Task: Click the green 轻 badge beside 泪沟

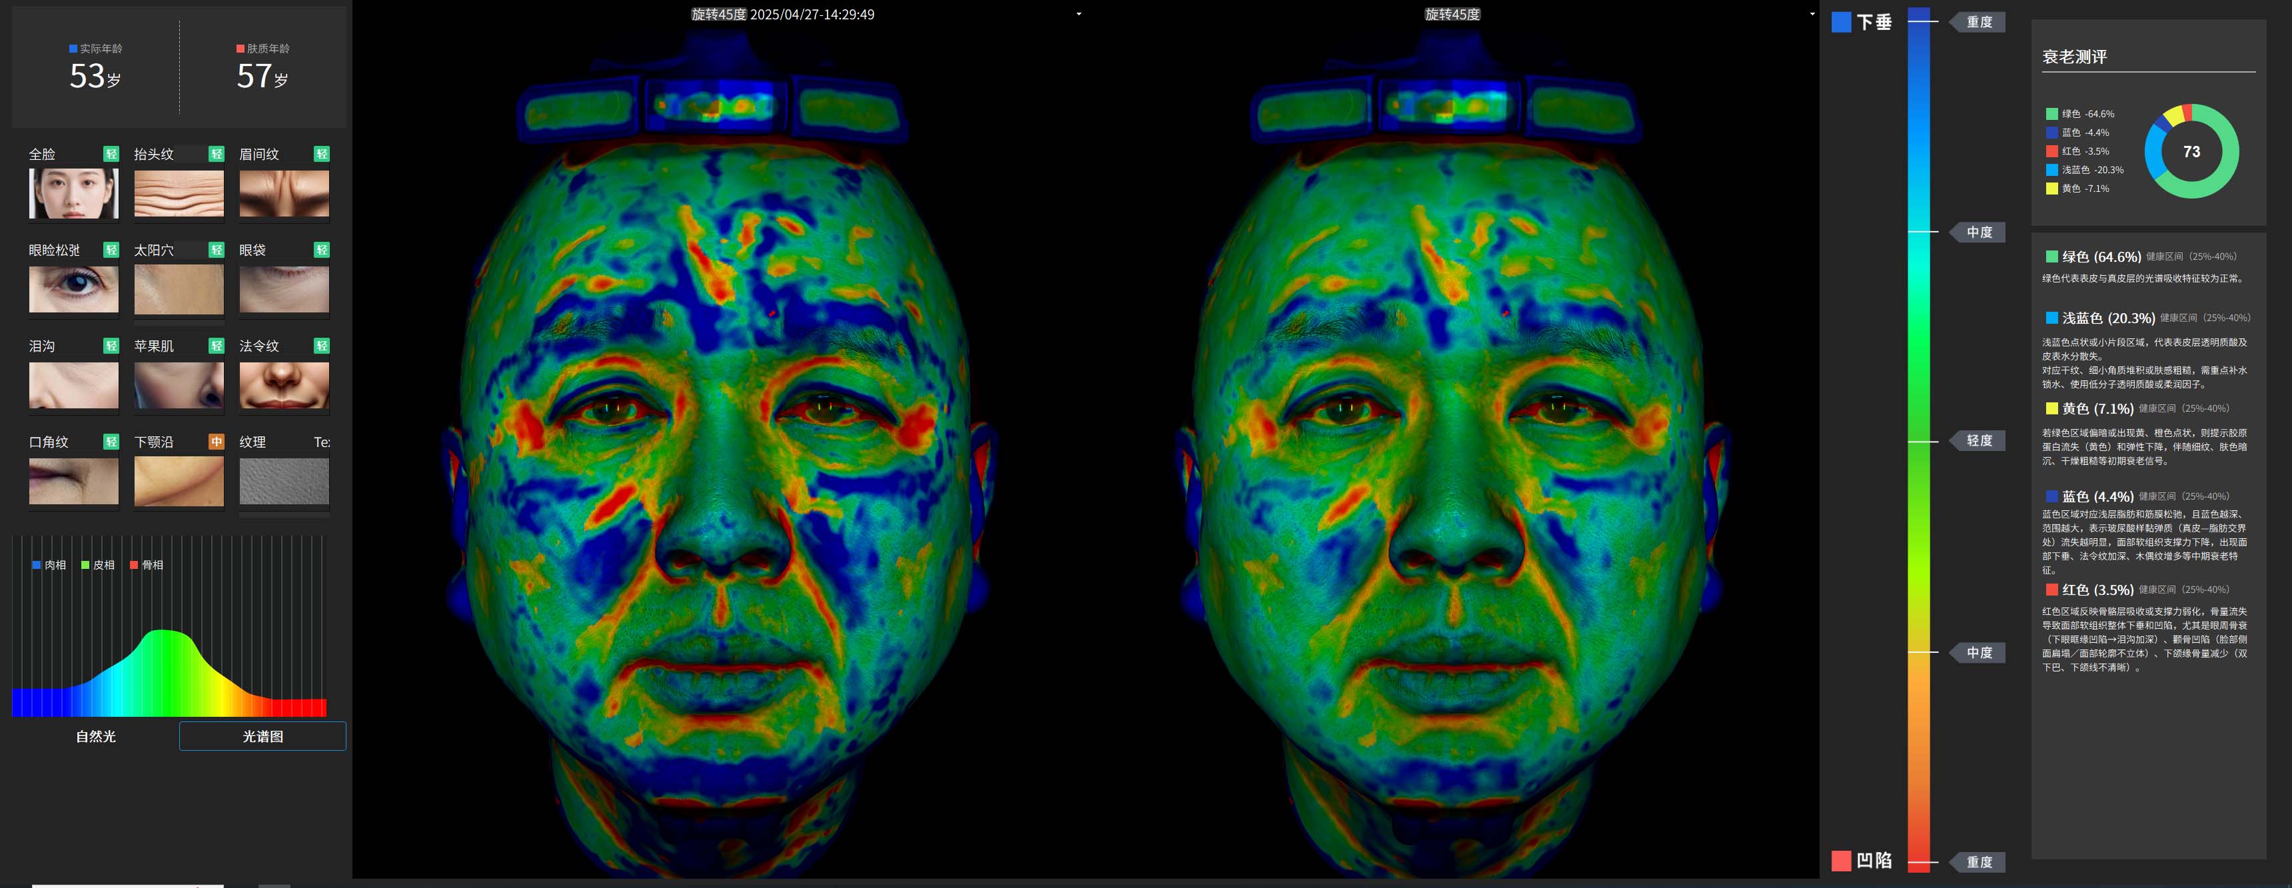Action: tap(111, 346)
